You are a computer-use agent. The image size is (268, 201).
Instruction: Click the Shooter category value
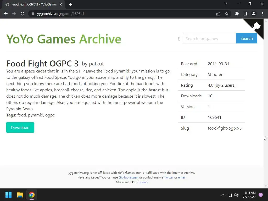point(215,75)
